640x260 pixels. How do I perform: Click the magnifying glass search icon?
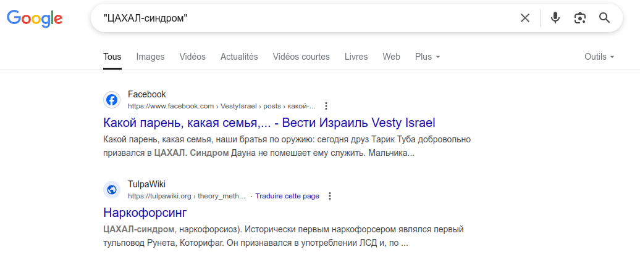[605, 17]
